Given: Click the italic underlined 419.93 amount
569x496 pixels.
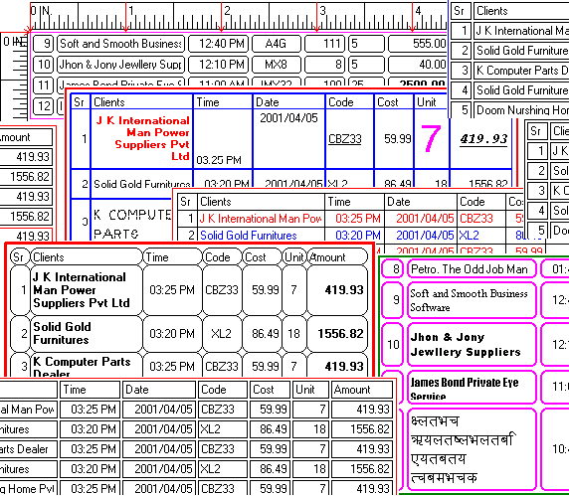Looking at the screenshot, I should click(x=483, y=138).
